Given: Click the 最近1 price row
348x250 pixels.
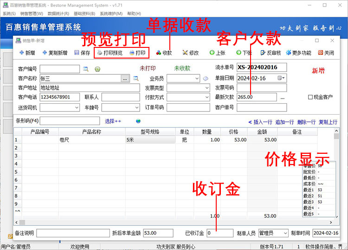Looking at the screenshot, I should click(x=319, y=190).
